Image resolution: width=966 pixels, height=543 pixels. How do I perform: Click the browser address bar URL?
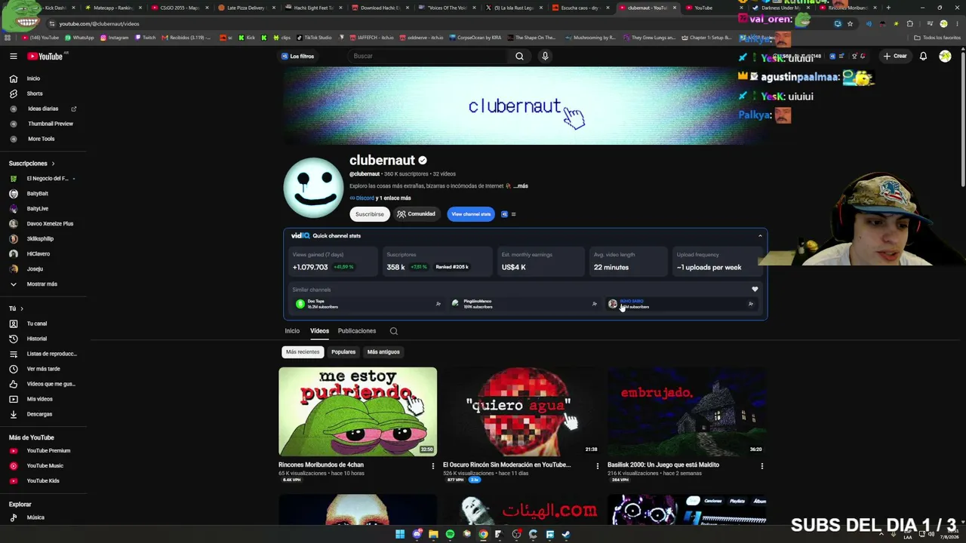point(99,23)
